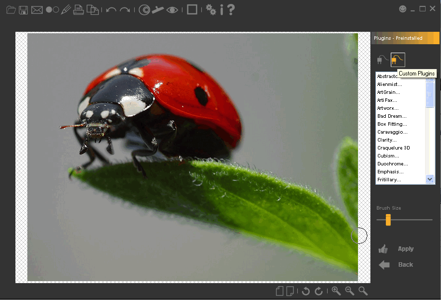Click the plugin list scrollbar down arrow
This screenshot has width=441, height=300.
(430, 179)
